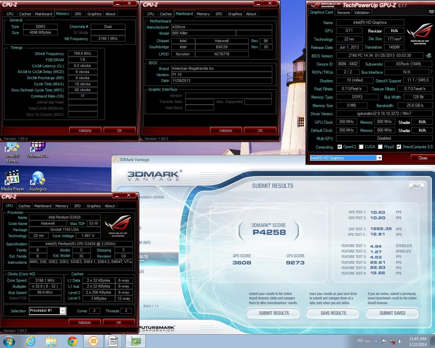Open the volume speaker tray icon
The height and width of the screenshot is (348, 435).
click(401, 341)
